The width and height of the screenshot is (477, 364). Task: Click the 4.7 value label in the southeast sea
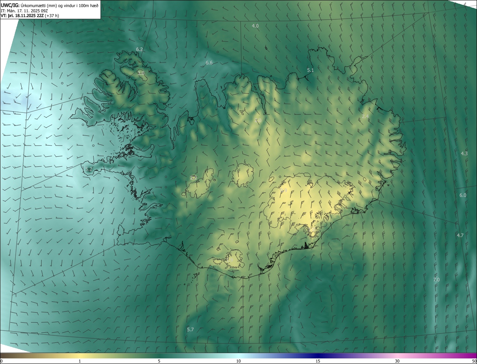[460, 235]
